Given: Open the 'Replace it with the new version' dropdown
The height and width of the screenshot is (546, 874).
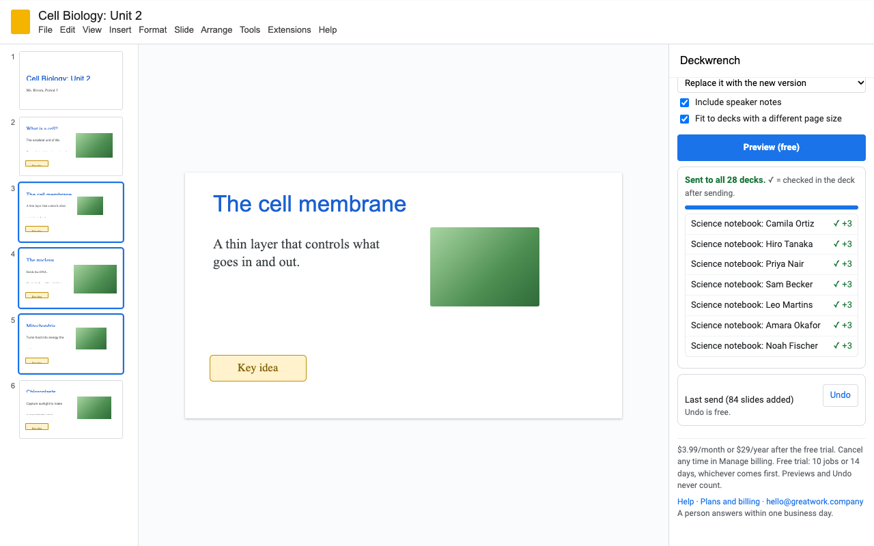Looking at the screenshot, I should point(772,83).
